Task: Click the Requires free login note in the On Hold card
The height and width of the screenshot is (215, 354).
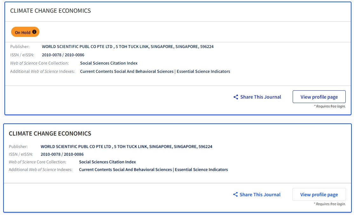Action: point(330,106)
